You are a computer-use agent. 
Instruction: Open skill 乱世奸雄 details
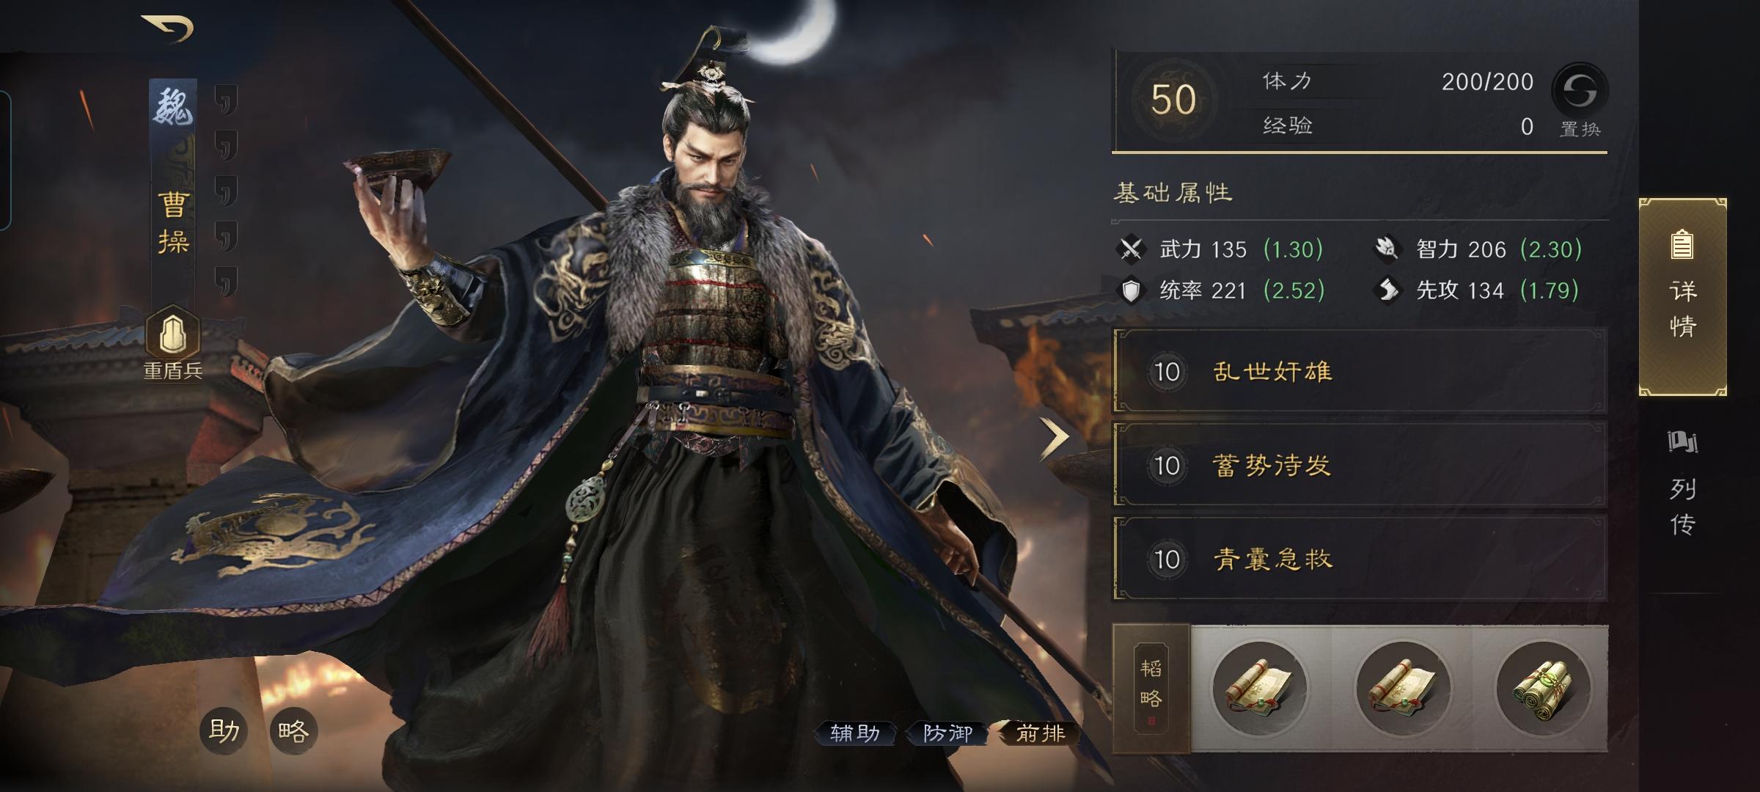click(1360, 371)
